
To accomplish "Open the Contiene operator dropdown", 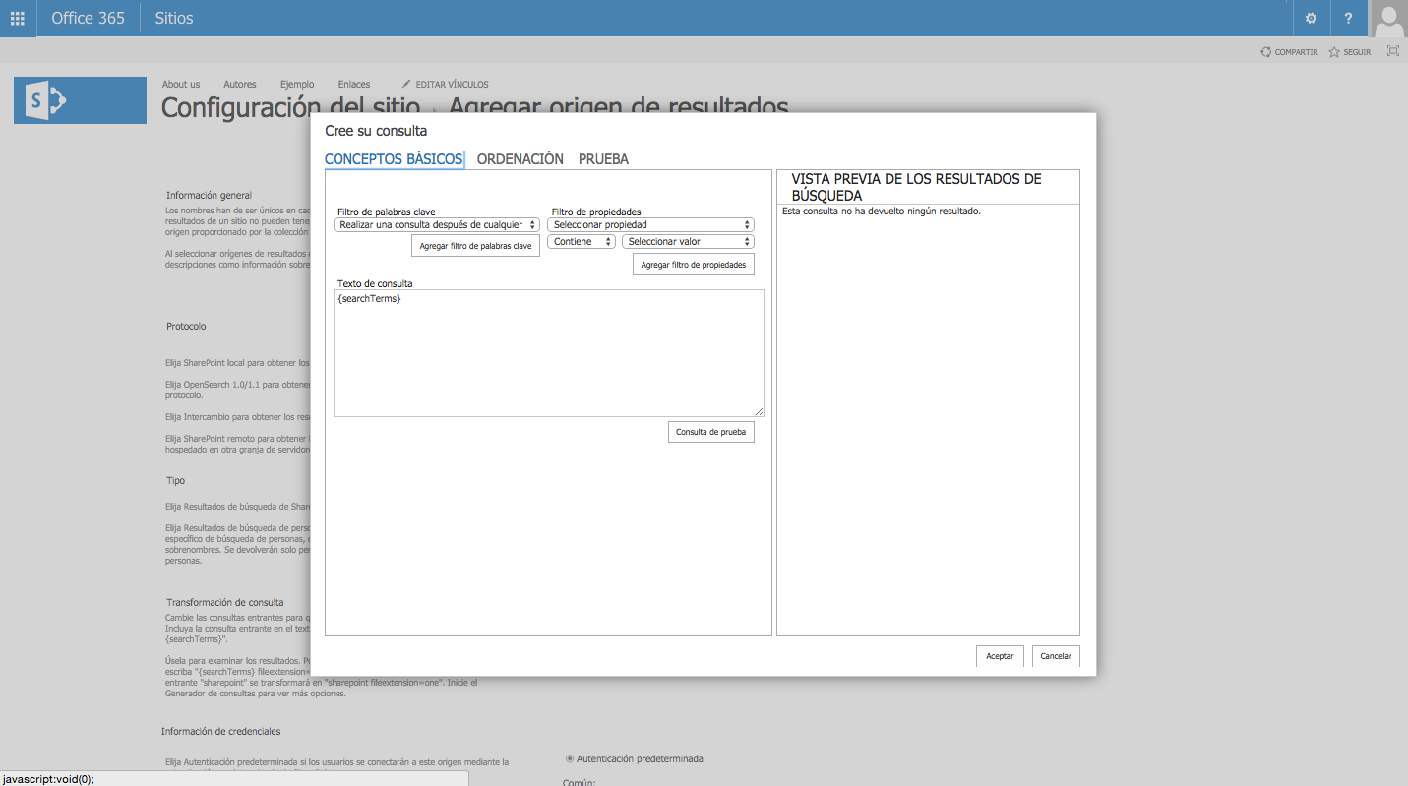I will 581,241.
